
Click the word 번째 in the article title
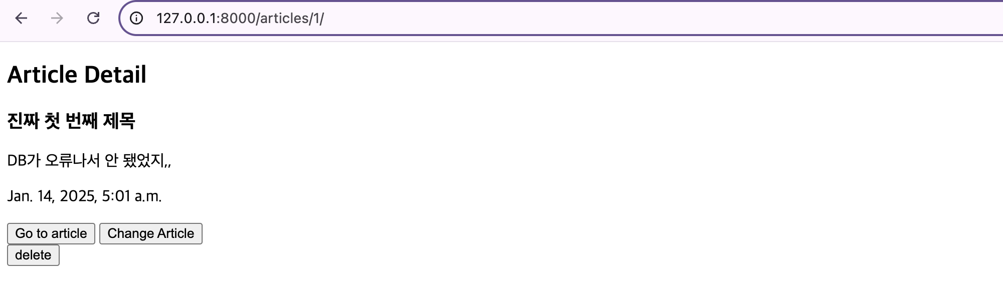82,121
